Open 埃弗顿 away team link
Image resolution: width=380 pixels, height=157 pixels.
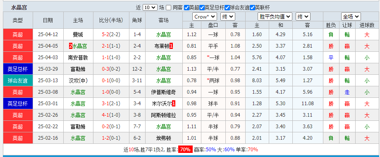coord(163,138)
